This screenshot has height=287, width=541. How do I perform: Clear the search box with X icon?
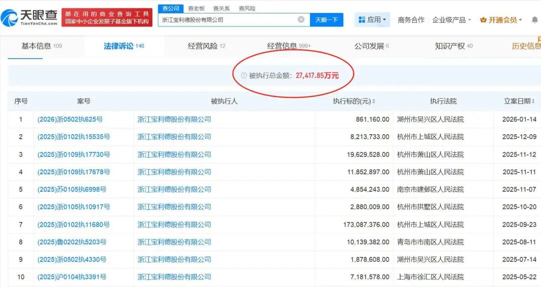[x=301, y=20]
